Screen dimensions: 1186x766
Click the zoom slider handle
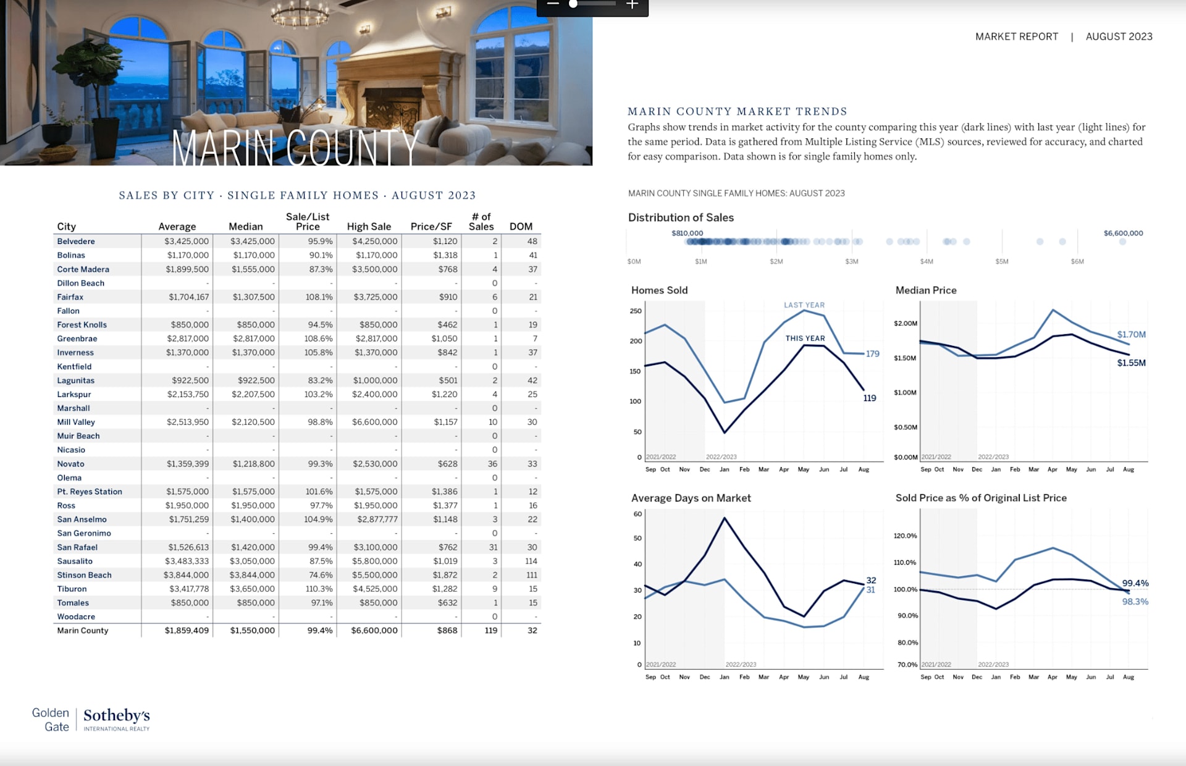click(x=573, y=4)
